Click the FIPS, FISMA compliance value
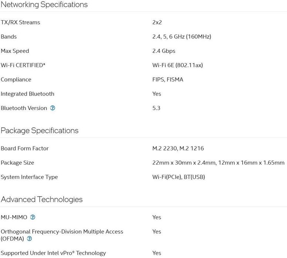The image size is (287, 258). (168, 80)
